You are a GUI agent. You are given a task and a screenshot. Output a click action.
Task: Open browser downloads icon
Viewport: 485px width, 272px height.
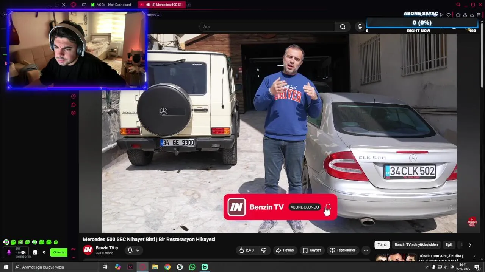[x=472, y=15]
